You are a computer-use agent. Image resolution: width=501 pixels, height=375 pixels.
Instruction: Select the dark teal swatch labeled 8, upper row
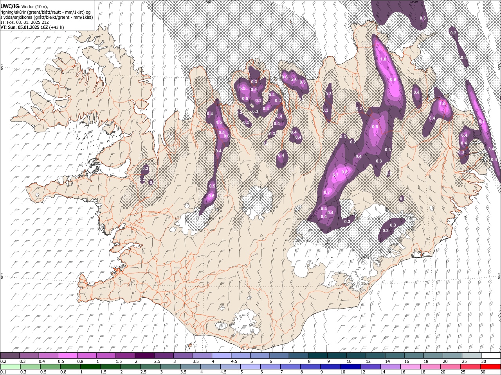point(317,356)
